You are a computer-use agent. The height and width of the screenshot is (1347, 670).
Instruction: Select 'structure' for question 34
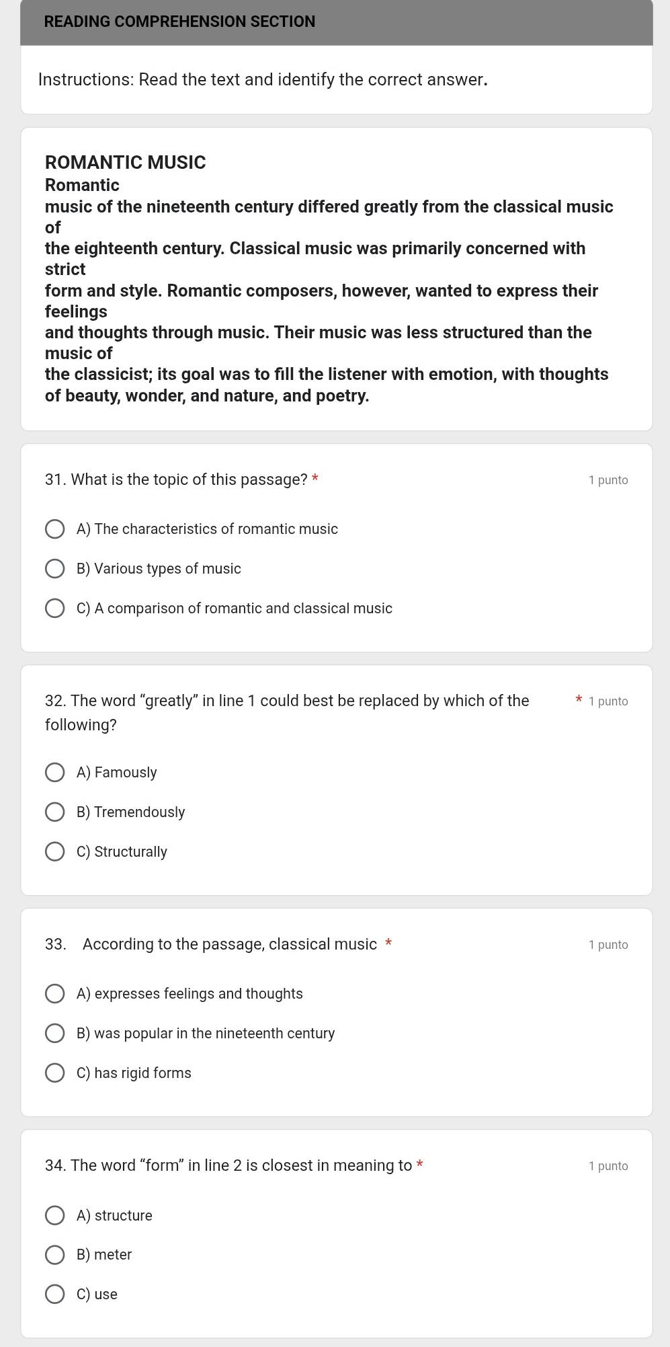click(55, 1216)
